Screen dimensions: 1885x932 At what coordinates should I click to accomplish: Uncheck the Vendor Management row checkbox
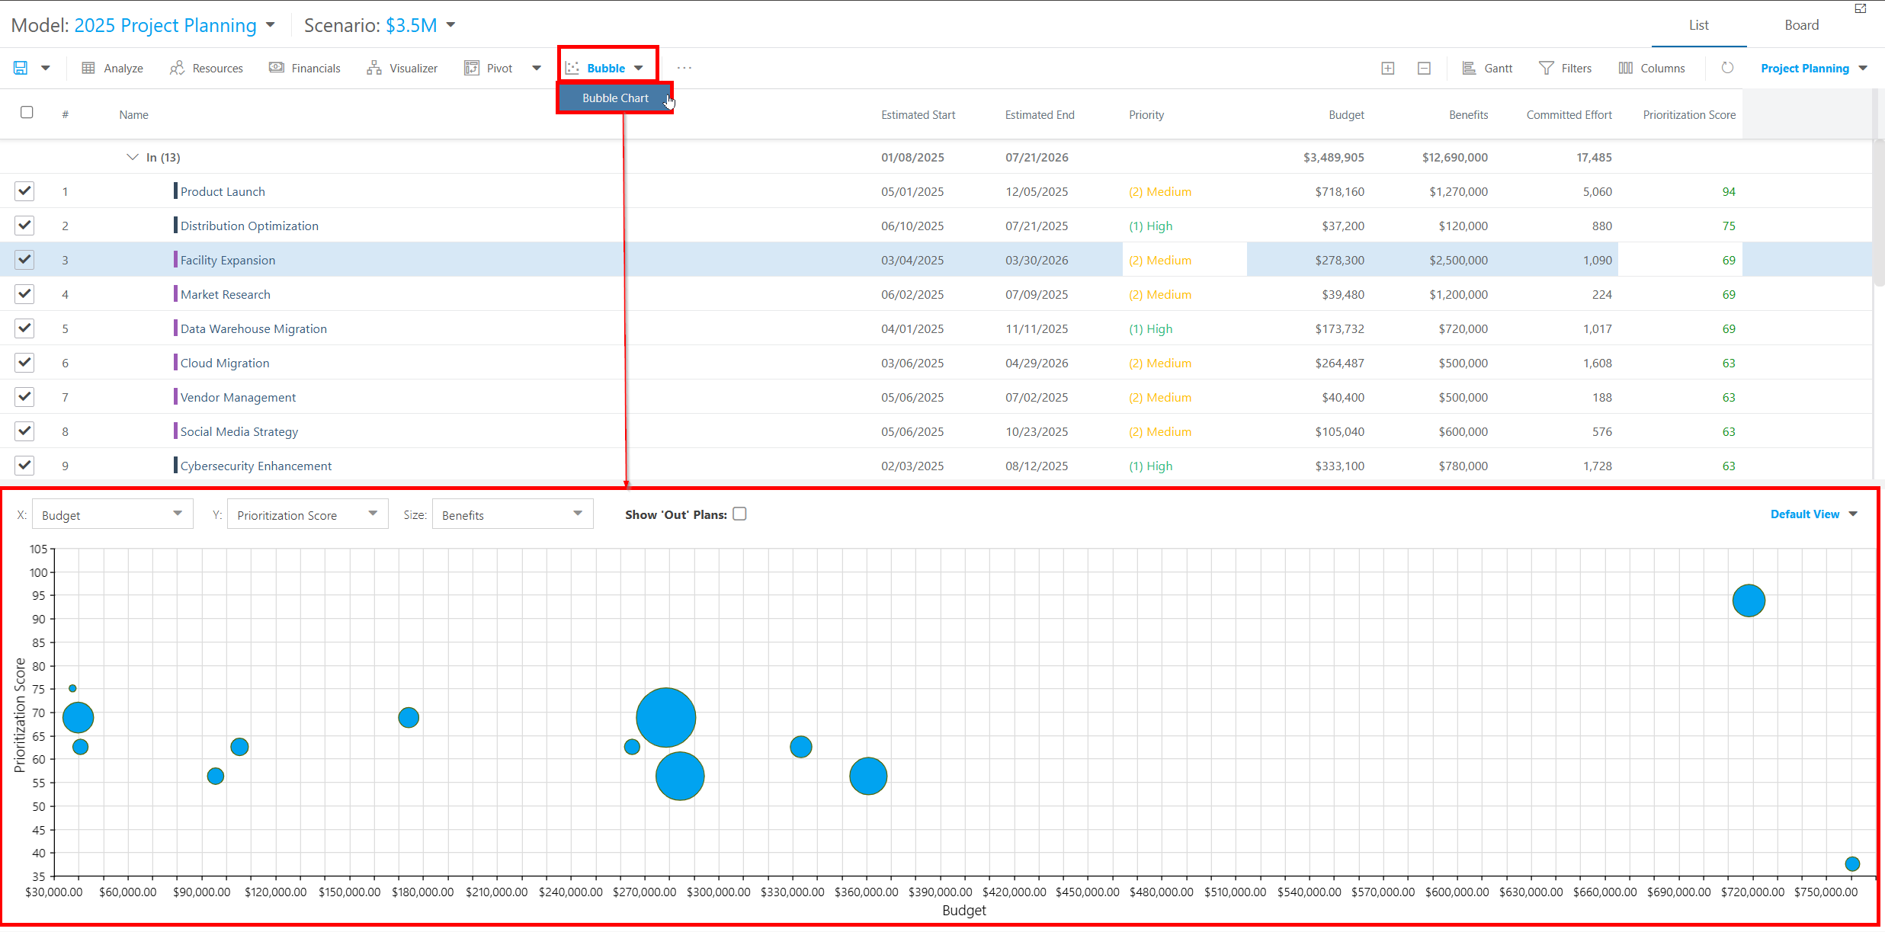coord(24,396)
